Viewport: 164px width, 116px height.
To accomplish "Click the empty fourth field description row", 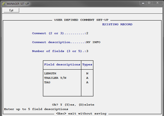I will (62, 87).
